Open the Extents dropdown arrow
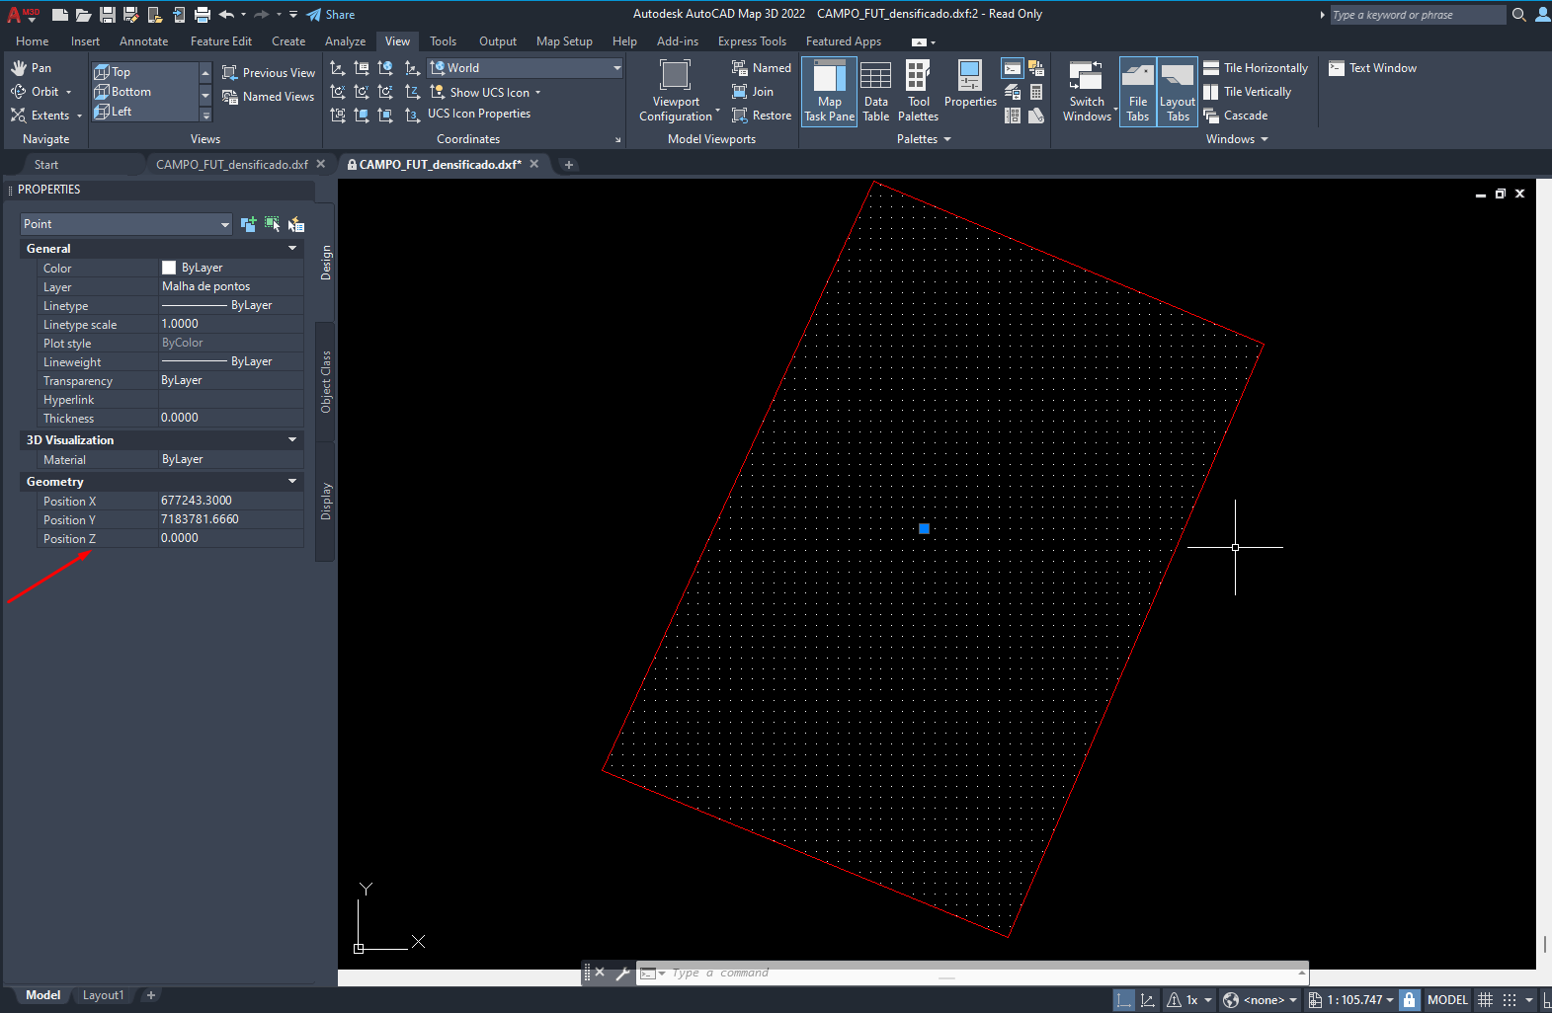 click(x=79, y=116)
